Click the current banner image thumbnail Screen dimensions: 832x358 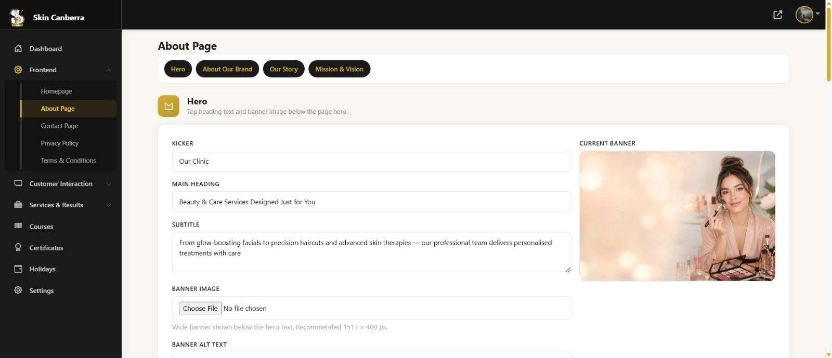pos(677,216)
